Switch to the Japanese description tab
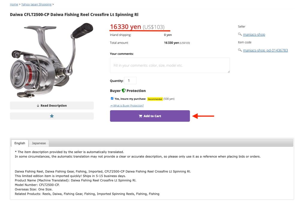The width and height of the screenshot is (307, 204). pyautogui.click(x=39, y=143)
